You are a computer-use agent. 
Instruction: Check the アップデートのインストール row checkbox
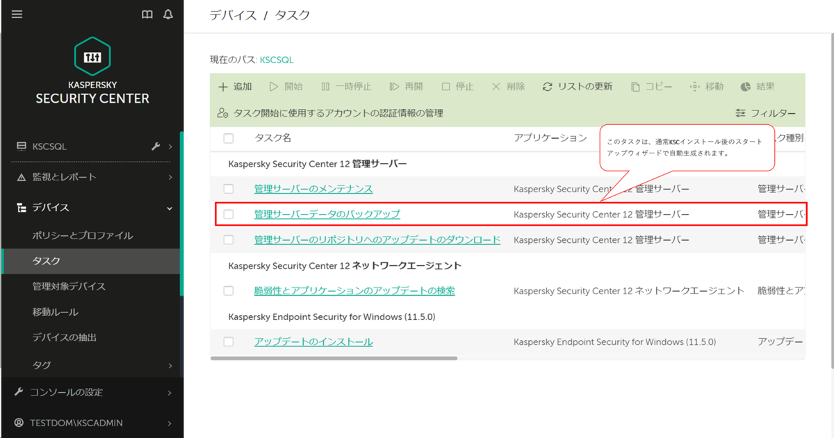pos(229,342)
